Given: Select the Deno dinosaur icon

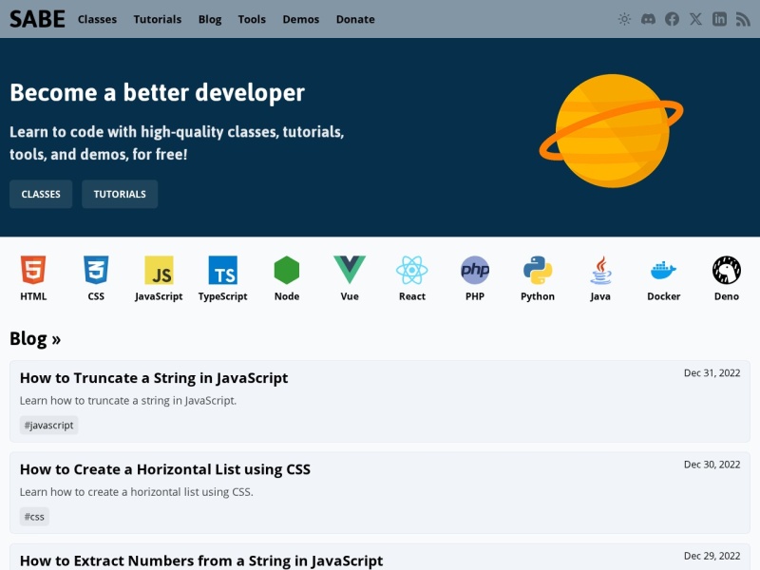Looking at the screenshot, I should coord(727,270).
